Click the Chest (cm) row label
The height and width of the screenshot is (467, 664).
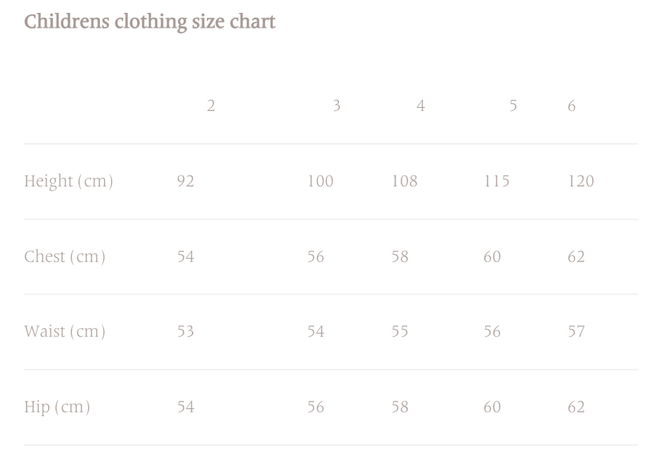[x=65, y=257]
